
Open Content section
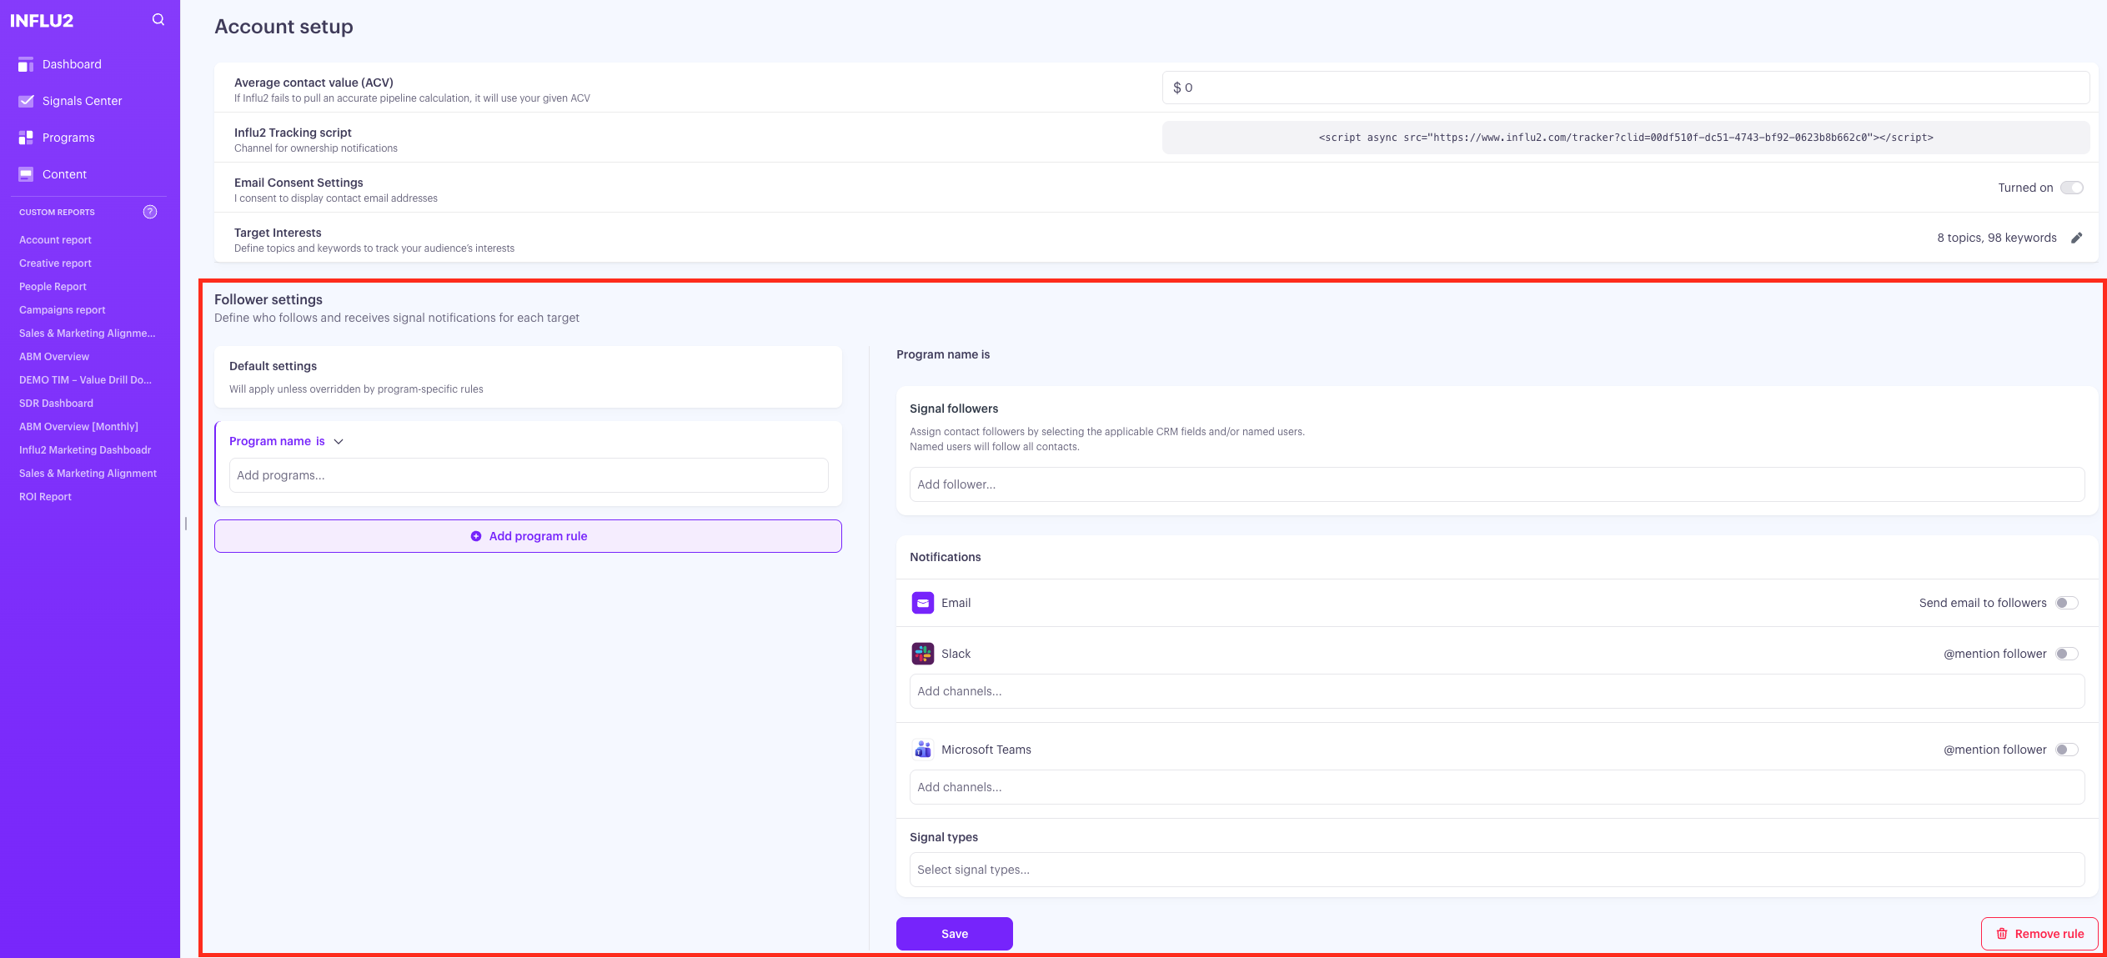pyautogui.click(x=64, y=174)
